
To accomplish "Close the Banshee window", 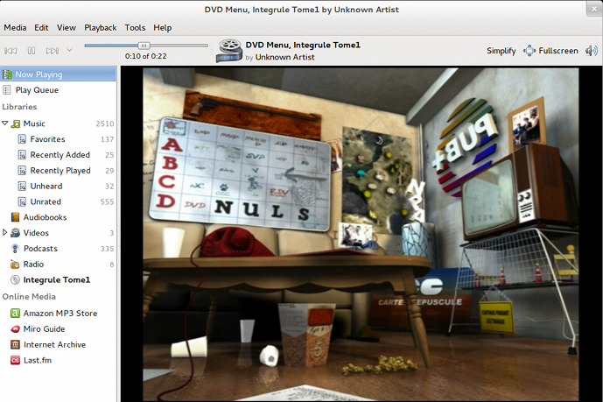I will (594, 9).
